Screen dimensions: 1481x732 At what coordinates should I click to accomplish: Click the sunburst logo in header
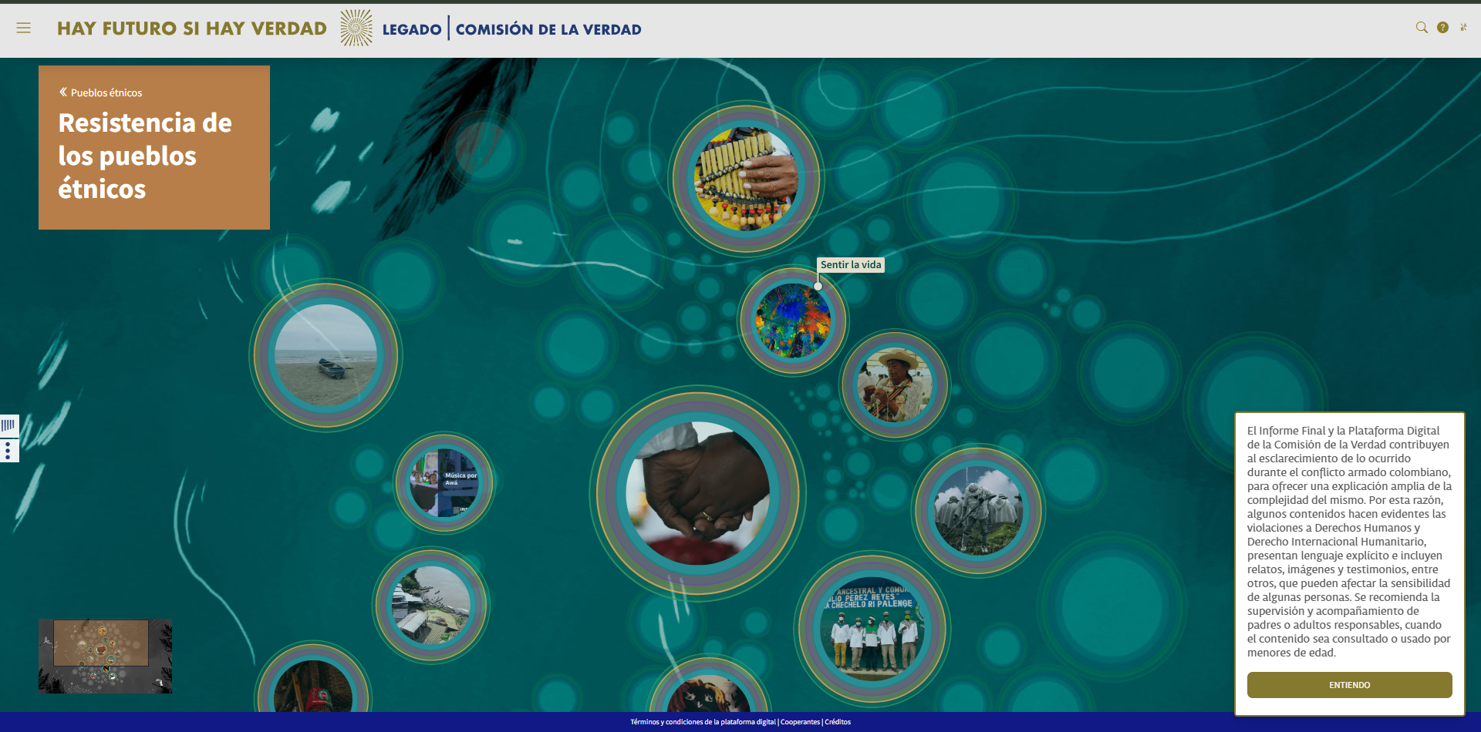point(356,29)
